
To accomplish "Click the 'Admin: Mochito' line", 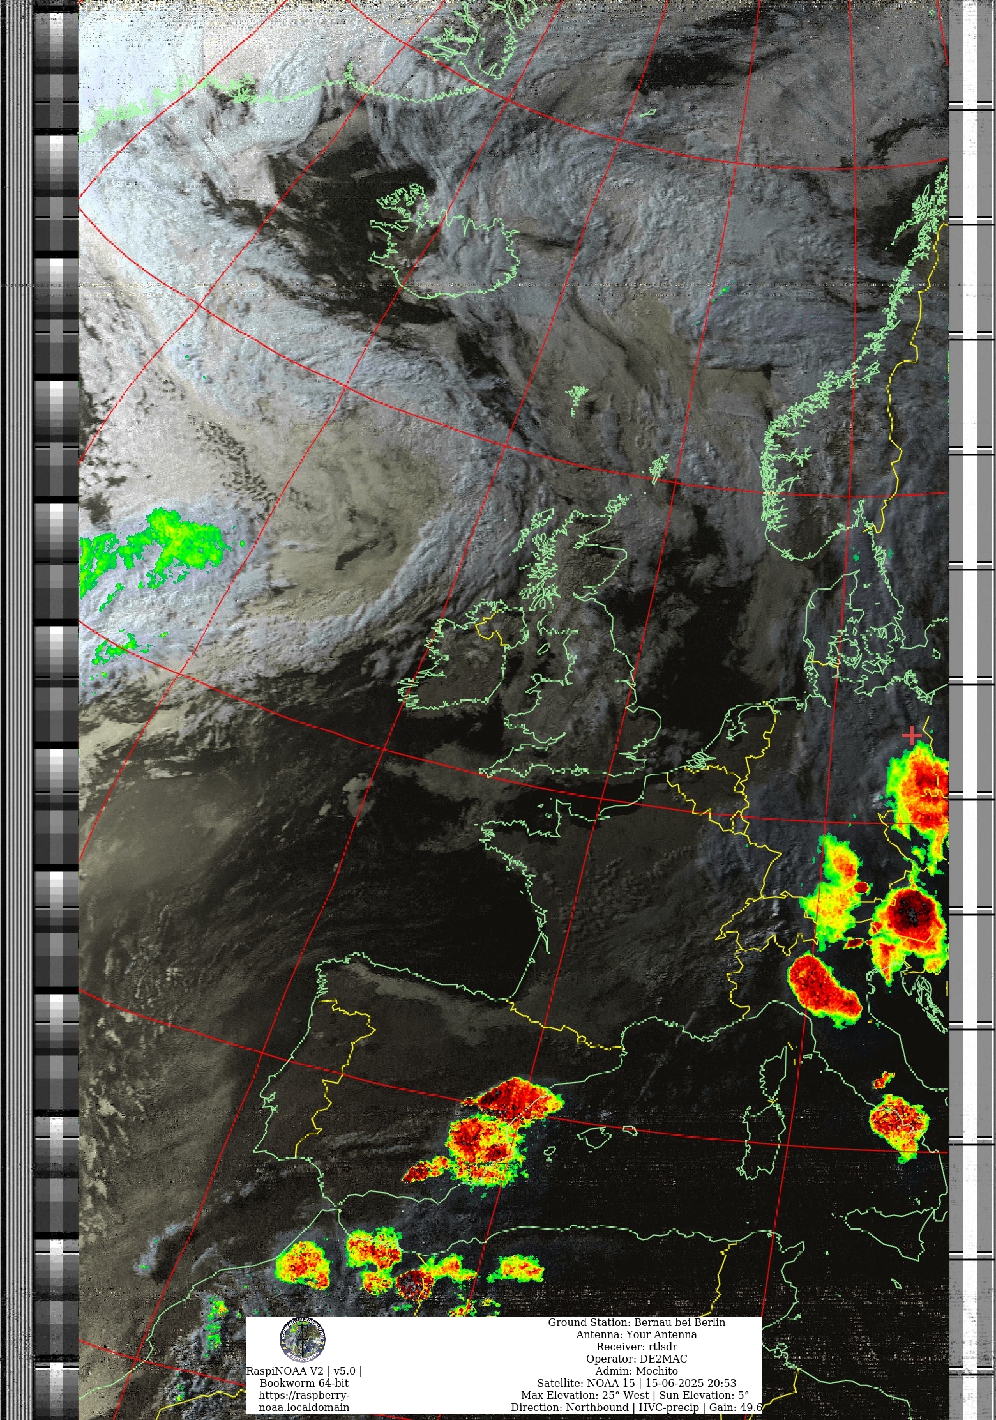I will point(637,1371).
